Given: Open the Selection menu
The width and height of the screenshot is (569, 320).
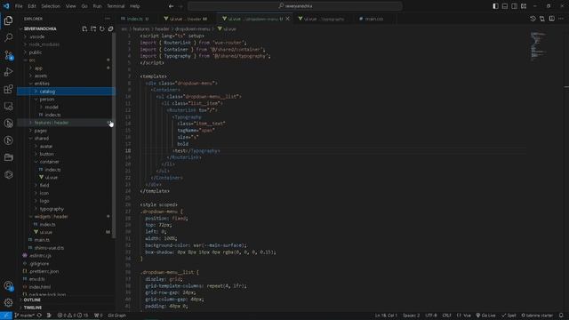Looking at the screenshot, I should click(51, 6).
